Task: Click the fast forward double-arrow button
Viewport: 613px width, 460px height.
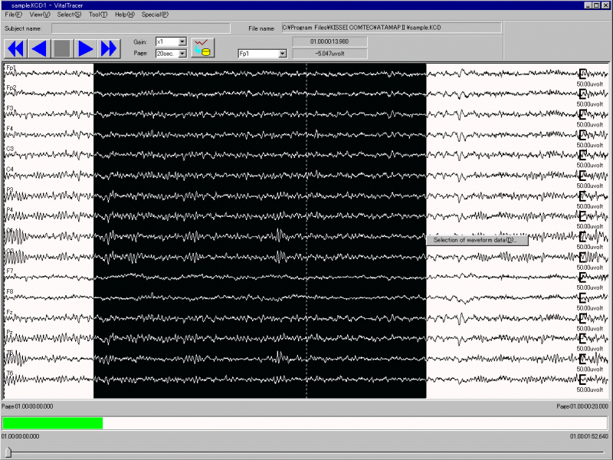Action: [109, 48]
